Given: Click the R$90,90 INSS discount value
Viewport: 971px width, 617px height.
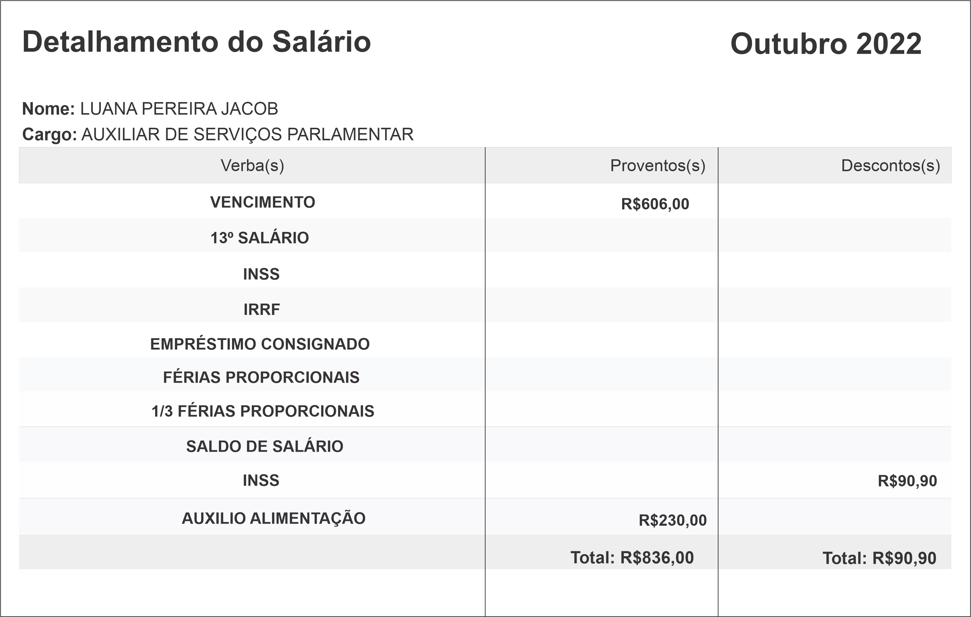Looking at the screenshot, I should pyautogui.click(x=907, y=481).
